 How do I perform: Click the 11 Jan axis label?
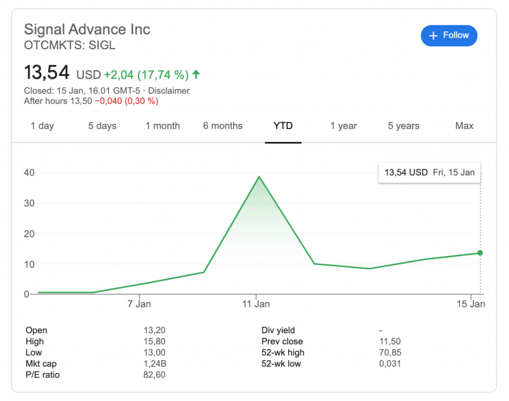pyautogui.click(x=256, y=304)
